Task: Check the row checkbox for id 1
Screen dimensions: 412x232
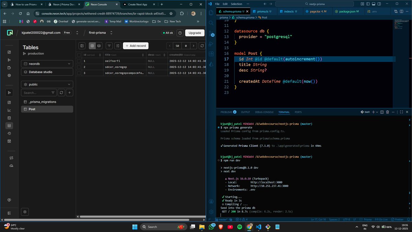Action: (79, 61)
